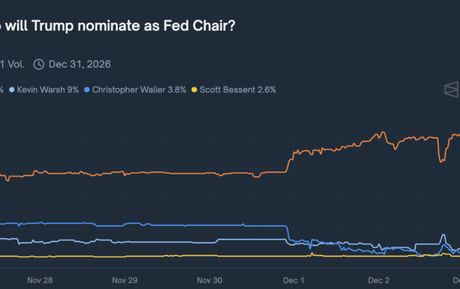Image resolution: width=460 pixels, height=289 pixels.
Task: Click the clock icon beside Dec 31, 2026
Action: [x=39, y=64]
